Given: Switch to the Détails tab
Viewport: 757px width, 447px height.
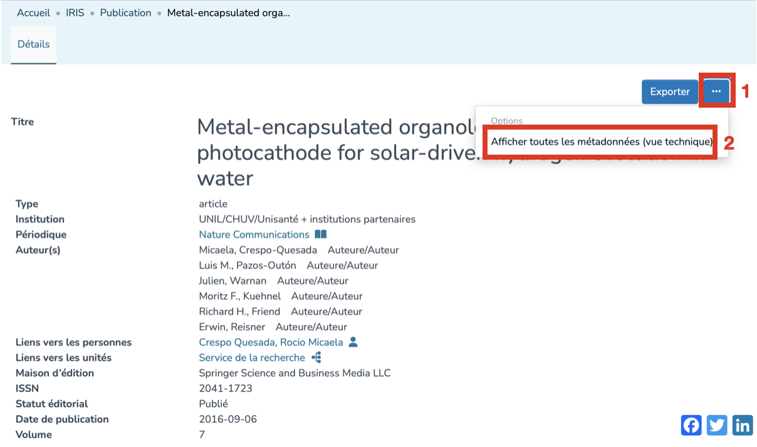Looking at the screenshot, I should [x=34, y=44].
